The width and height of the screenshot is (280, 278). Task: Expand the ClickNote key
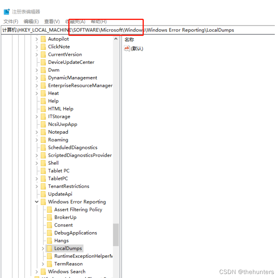tap(37, 47)
